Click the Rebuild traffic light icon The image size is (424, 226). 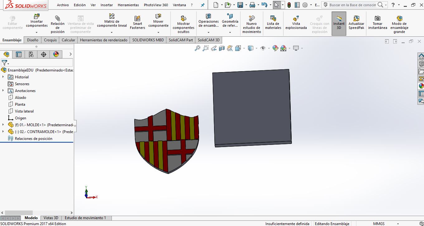coord(289,5)
